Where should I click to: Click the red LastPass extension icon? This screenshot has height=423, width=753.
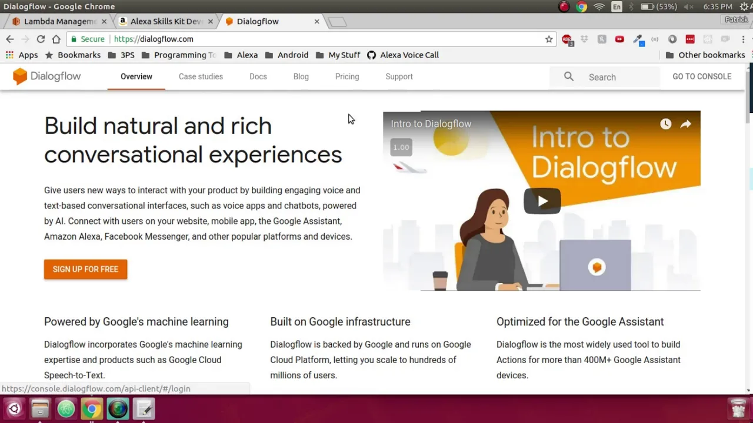(x=690, y=39)
